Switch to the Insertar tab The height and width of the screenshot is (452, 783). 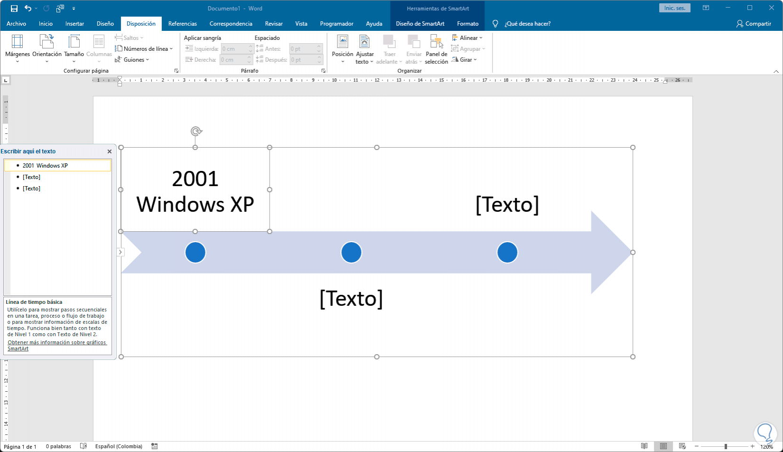[x=75, y=24]
